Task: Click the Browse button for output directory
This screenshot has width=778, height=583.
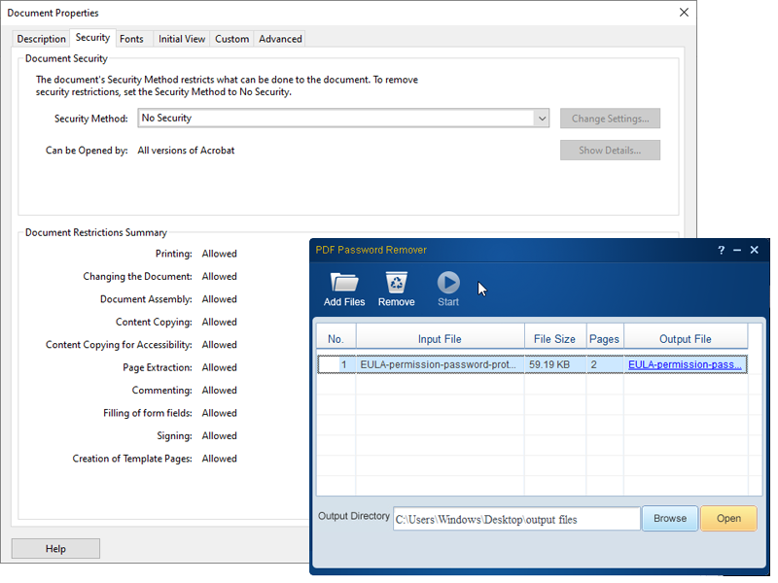Action: tap(670, 519)
